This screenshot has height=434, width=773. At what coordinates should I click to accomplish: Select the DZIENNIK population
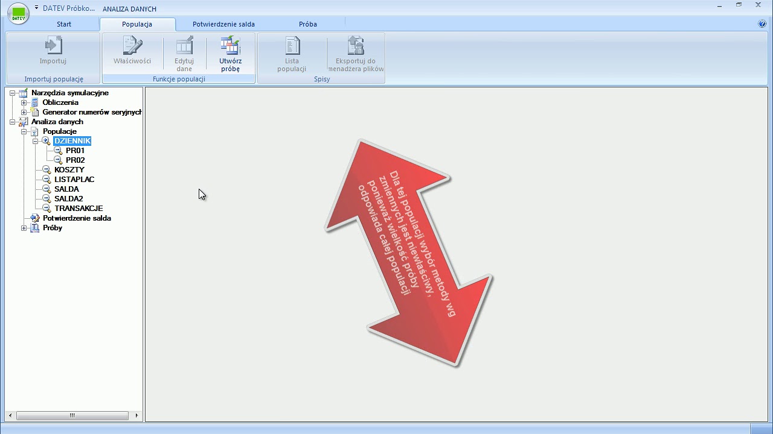pos(72,141)
